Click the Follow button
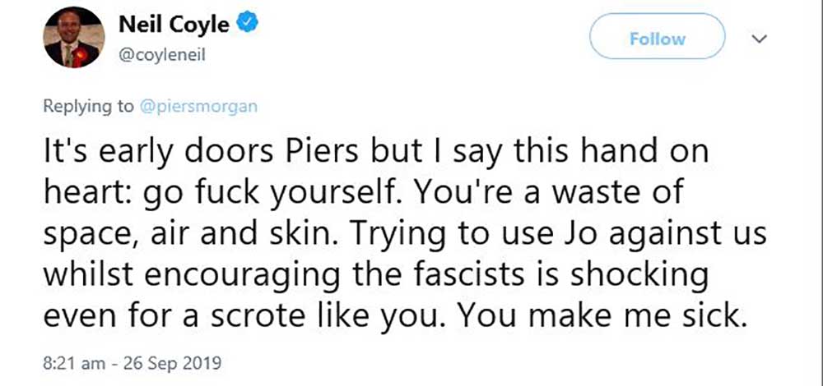 click(x=657, y=39)
